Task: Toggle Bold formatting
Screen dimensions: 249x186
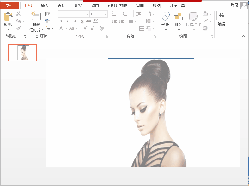Action: click(x=61, y=21)
